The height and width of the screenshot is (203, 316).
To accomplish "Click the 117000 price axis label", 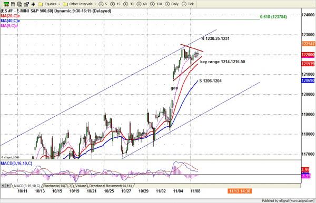I will [x=308, y=154].
